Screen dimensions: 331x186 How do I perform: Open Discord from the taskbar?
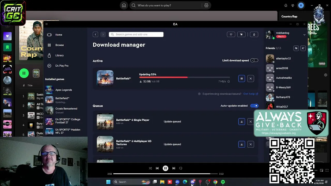(193, 182)
